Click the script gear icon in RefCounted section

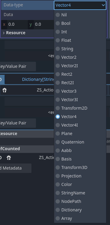[9, 157]
